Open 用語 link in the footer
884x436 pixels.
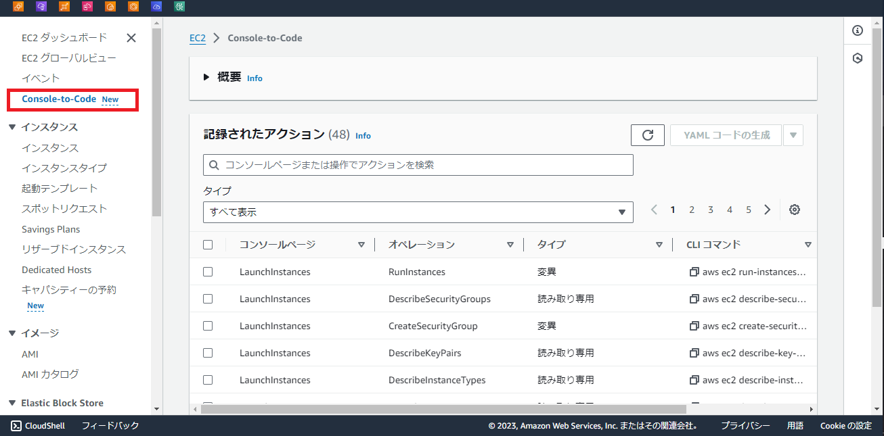click(x=795, y=426)
